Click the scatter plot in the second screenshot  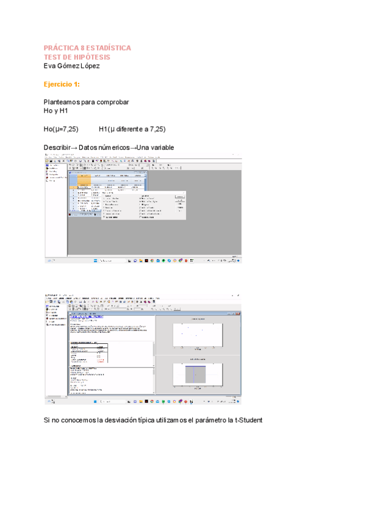point(198,335)
